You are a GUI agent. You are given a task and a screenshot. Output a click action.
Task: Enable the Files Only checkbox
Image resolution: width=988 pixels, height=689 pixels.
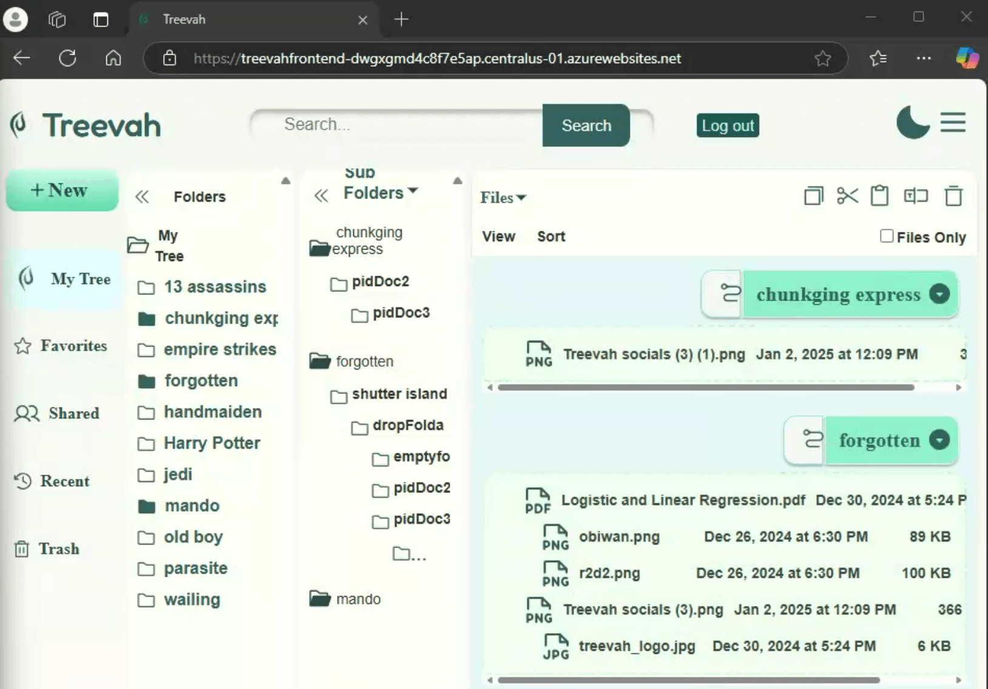[x=887, y=236]
